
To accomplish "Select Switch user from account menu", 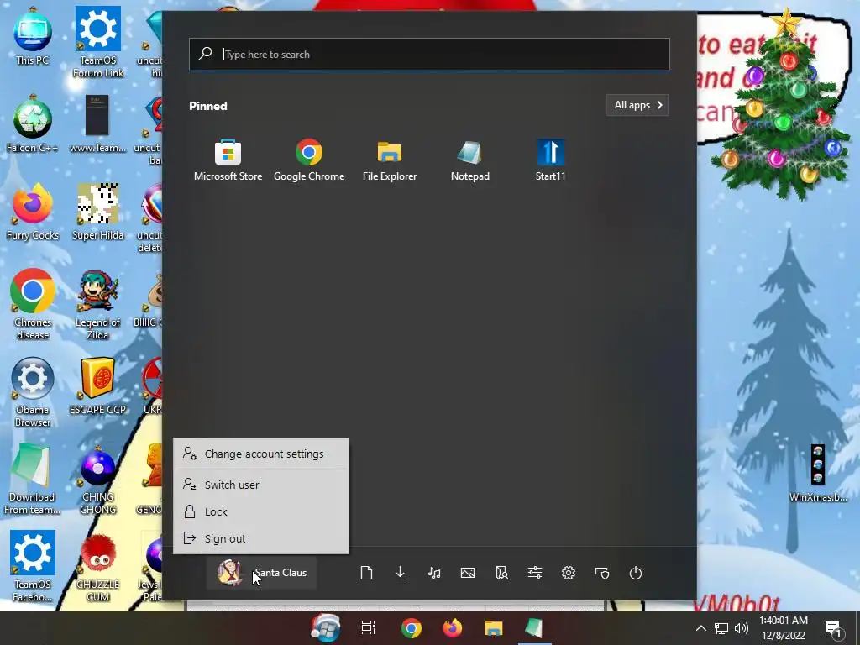I will pos(261,485).
